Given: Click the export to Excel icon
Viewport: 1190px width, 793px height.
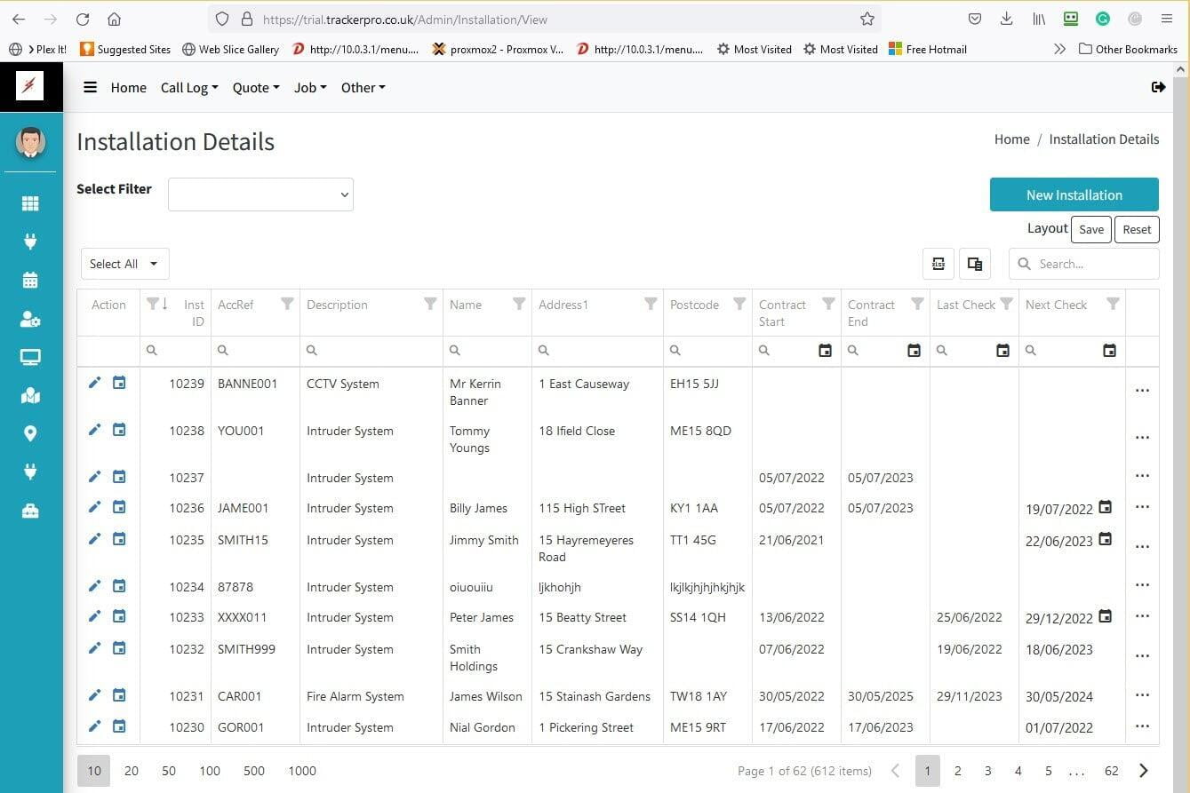Looking at the screenshot, I should click(x=938, y=264).
